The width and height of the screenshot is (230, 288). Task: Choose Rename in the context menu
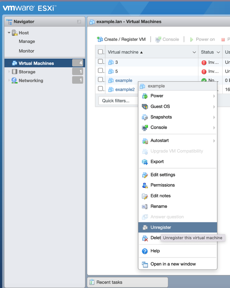159,206
